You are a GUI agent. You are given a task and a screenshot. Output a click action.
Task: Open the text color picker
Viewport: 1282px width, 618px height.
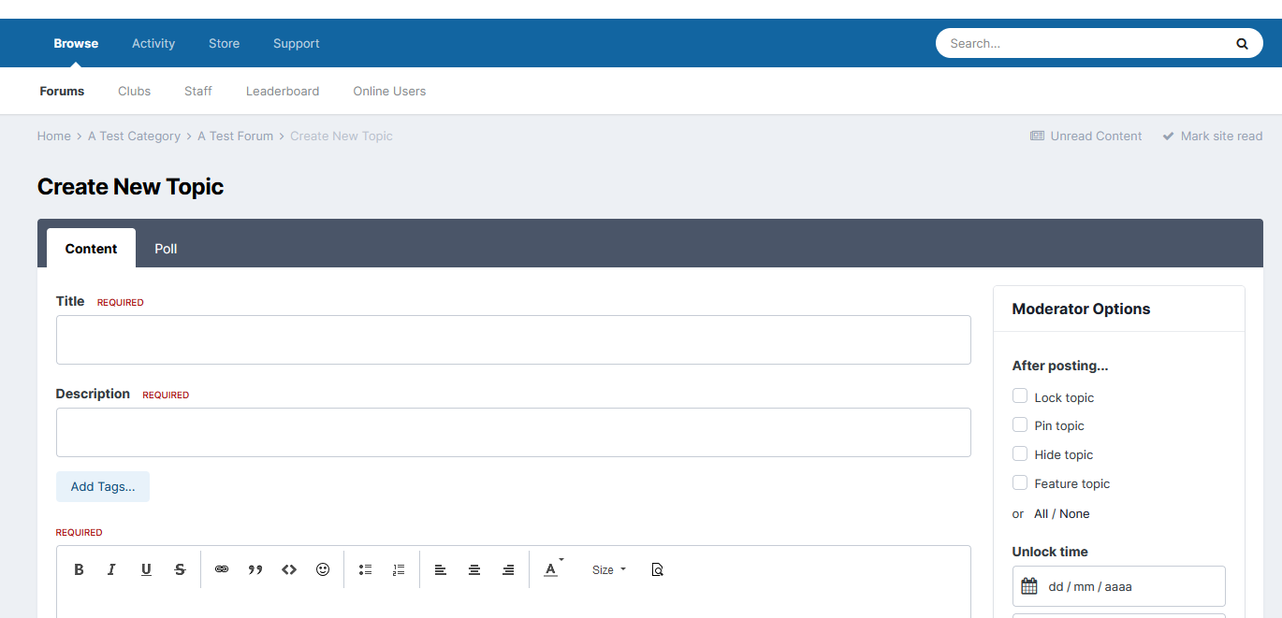(x=552, y=569)
